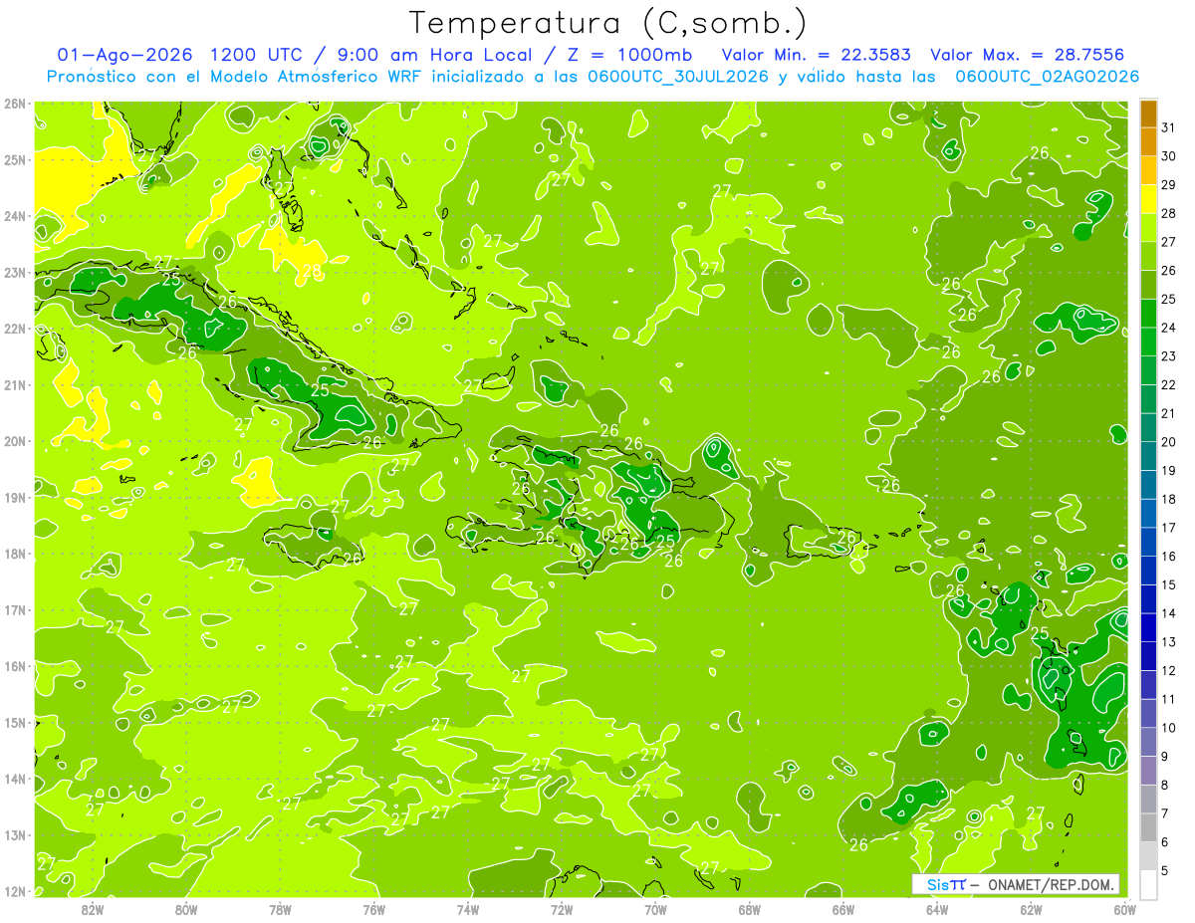Viewport: 1195px width, 923px height.
Task: Click the dark blue swatch between 13 and 14
Action: tap(1148, 627)
